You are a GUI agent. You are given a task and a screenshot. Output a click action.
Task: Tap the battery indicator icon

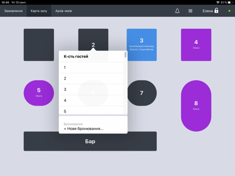pyautogui.click(x=230, y=2)
